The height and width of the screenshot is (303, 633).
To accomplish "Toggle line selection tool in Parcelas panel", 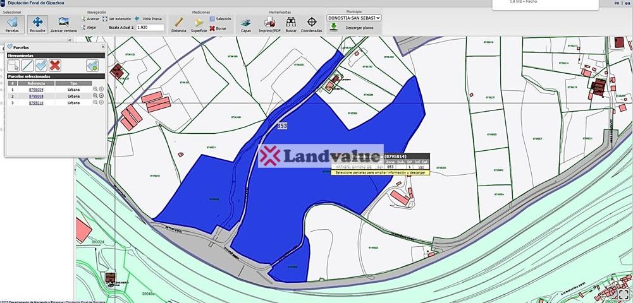I will coord(27,65).
